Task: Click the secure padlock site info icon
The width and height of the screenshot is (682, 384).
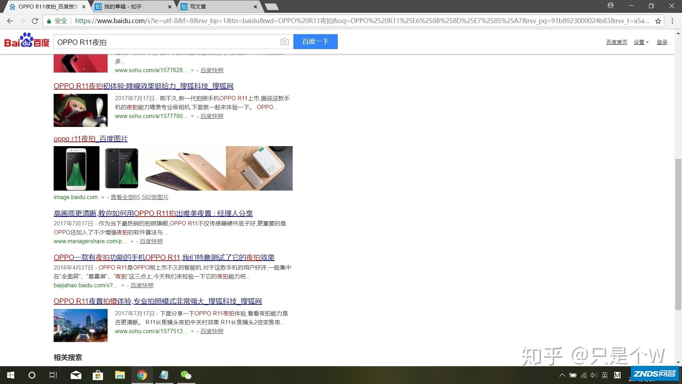Action: 49,21
